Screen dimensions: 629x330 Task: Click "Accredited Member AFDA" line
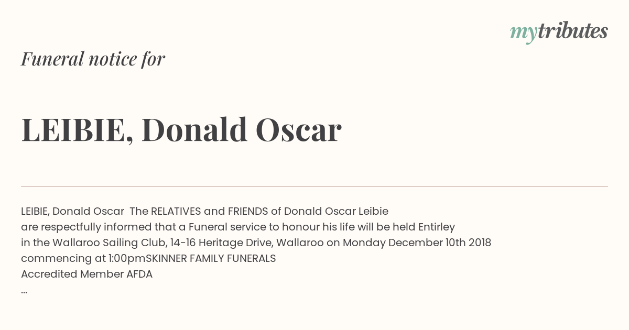(x=86, y=274)
